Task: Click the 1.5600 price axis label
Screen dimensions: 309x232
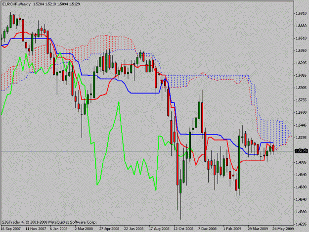Action: (301, 112)
